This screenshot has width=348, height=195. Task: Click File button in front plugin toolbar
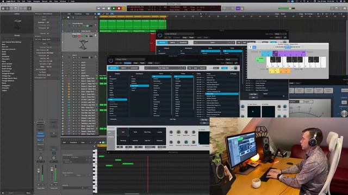190,68
